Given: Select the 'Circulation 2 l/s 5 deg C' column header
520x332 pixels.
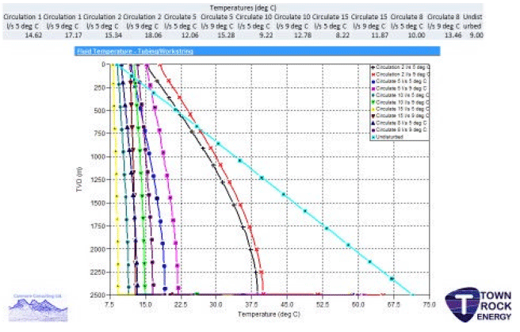Looking at the screenshot, I should tap(102, 21).
